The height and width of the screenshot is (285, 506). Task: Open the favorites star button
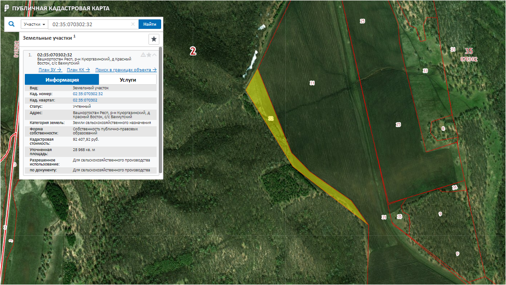point(154,39)
